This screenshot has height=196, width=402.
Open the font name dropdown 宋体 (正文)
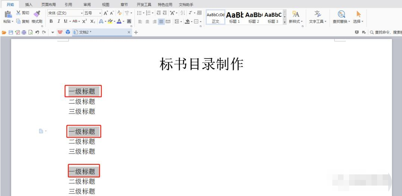tap(82, 13)
